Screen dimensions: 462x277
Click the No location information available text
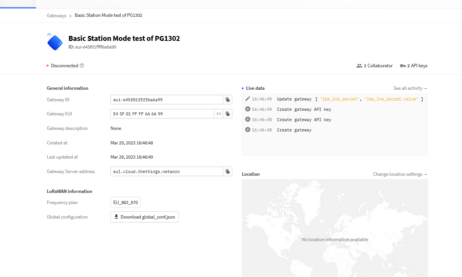tap(335, 240)
